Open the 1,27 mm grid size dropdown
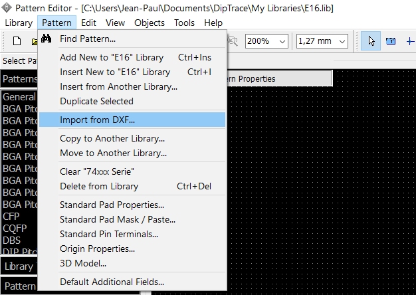Screen dimensions: 416x295 (342, 41)
